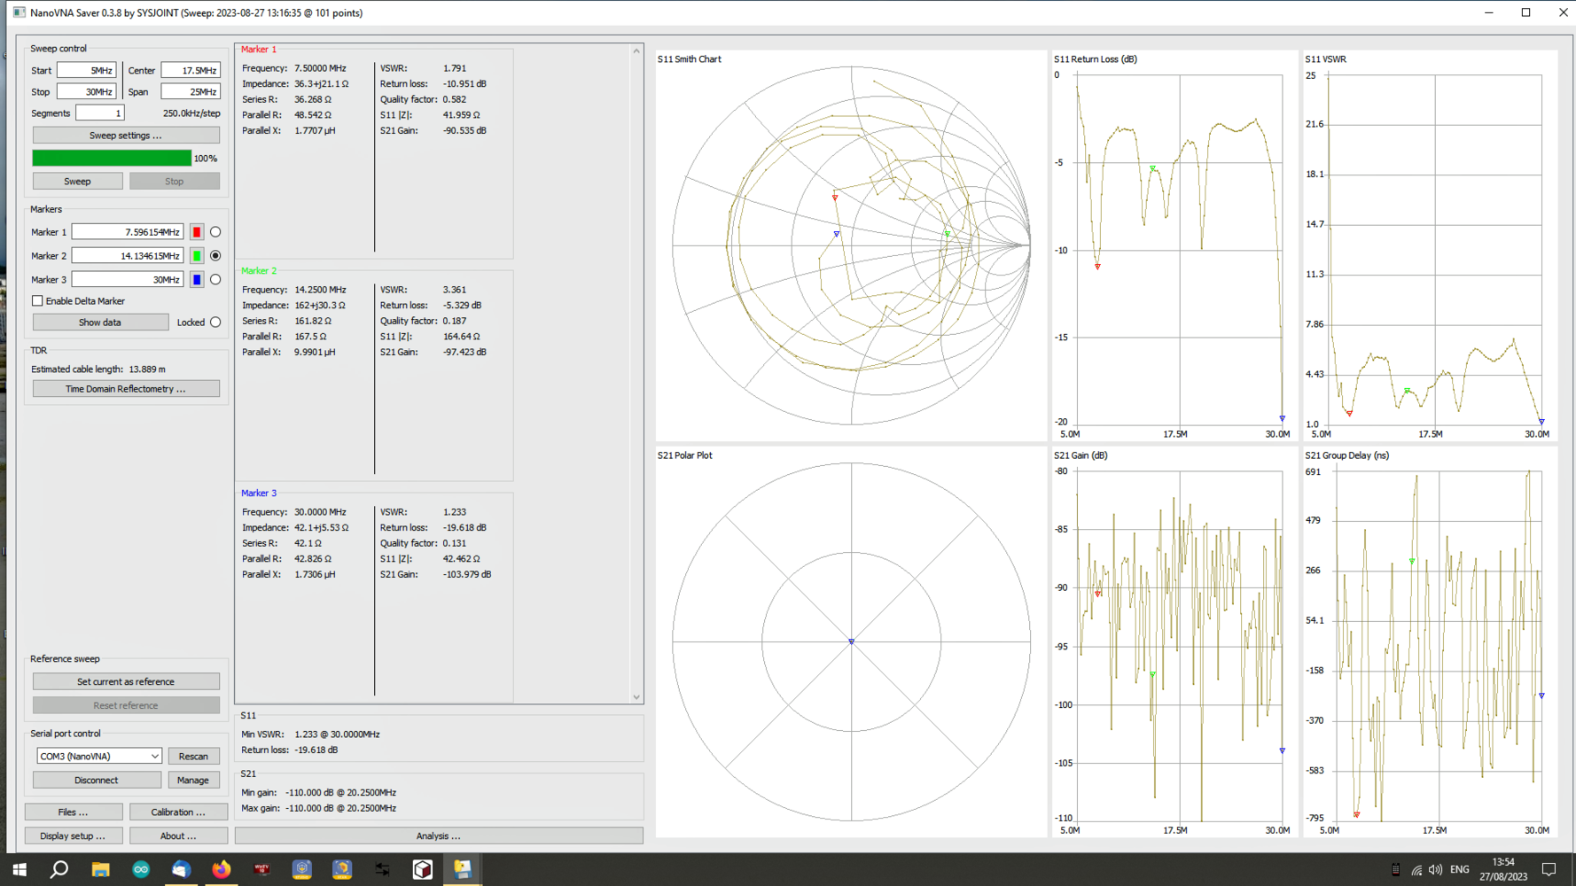
Task: Enable the Delta Marker checkbox
Action: click(37, 301)
